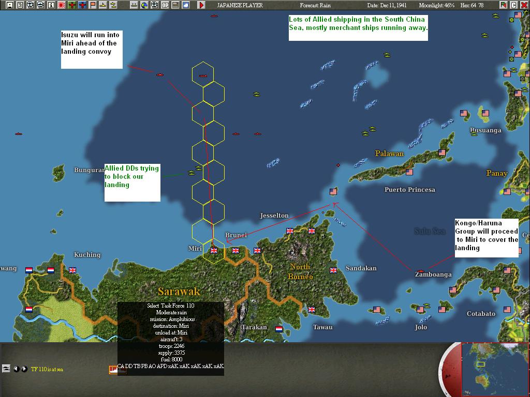
Task: Click the floppy disk save game icon
Action: click(10, 5)
